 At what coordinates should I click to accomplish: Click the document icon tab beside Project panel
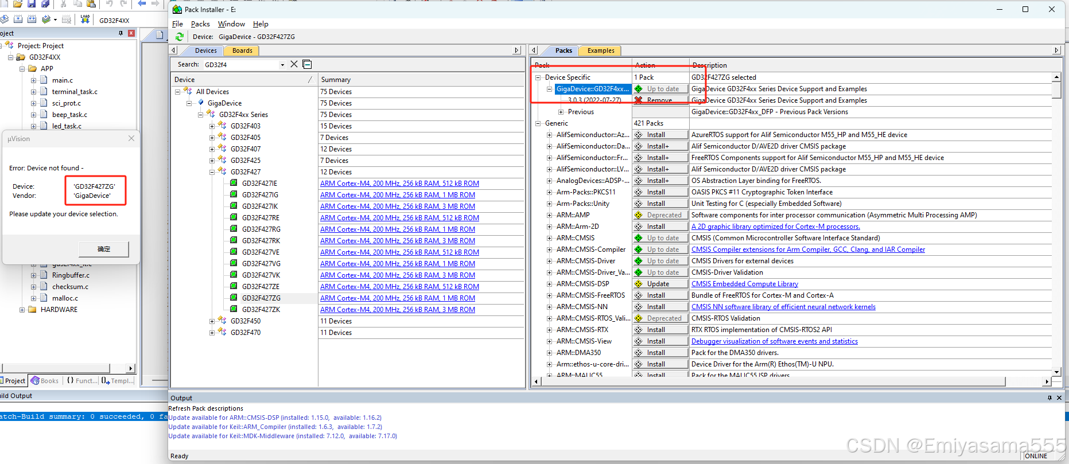[x=160, y=35]
